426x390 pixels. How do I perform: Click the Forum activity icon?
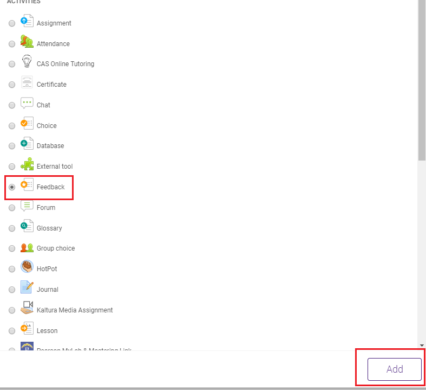point(27,206)
